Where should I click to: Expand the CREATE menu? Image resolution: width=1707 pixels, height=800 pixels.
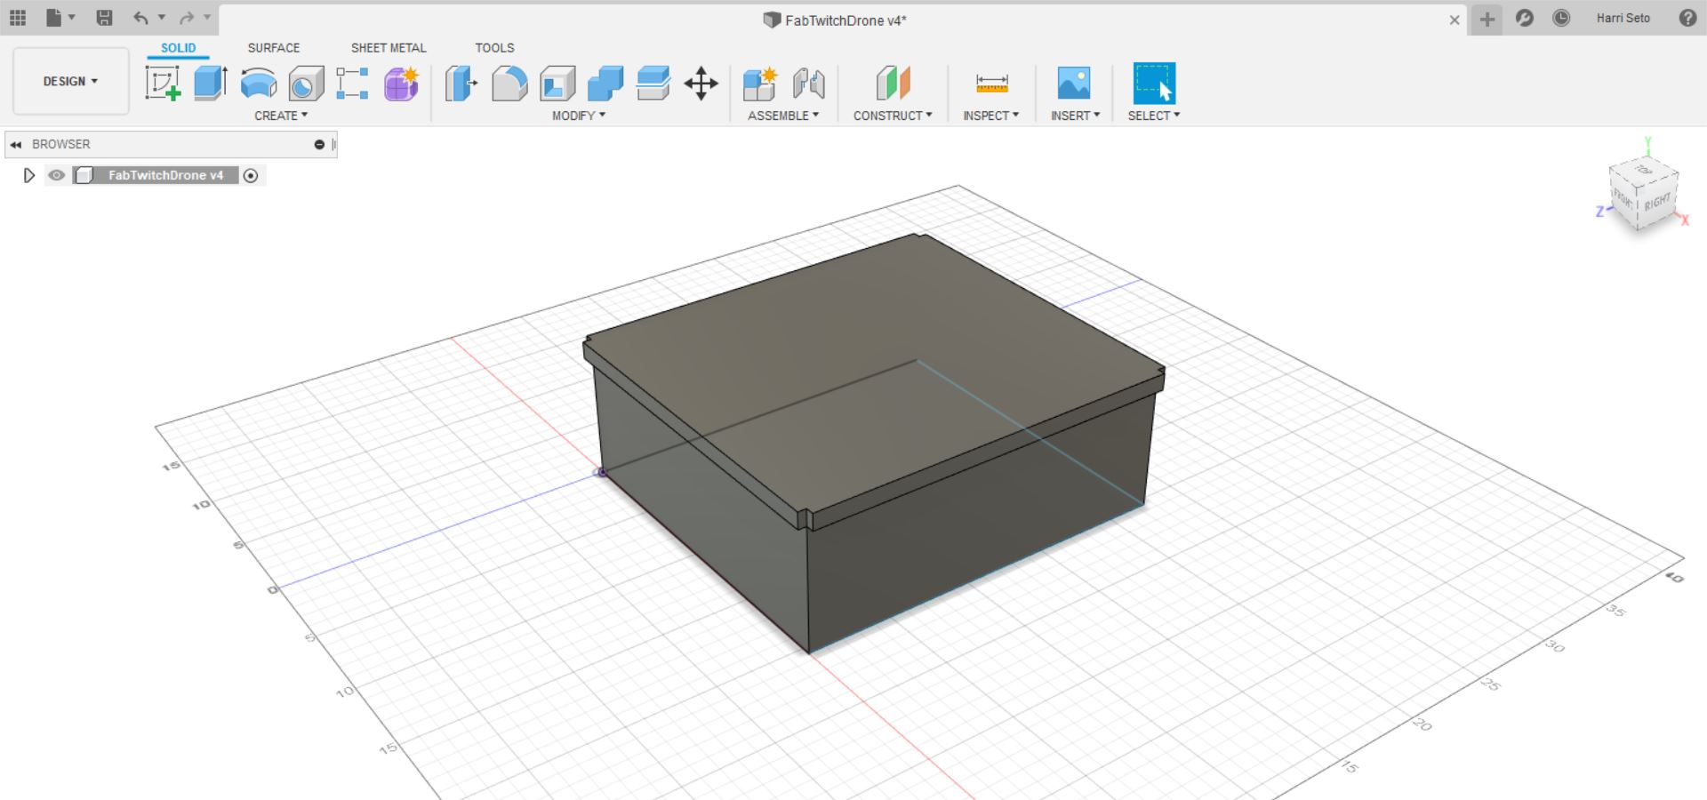click(x=281, y=116)
